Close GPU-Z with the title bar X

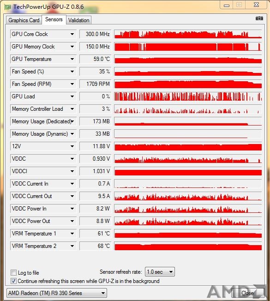coord(256,5)
